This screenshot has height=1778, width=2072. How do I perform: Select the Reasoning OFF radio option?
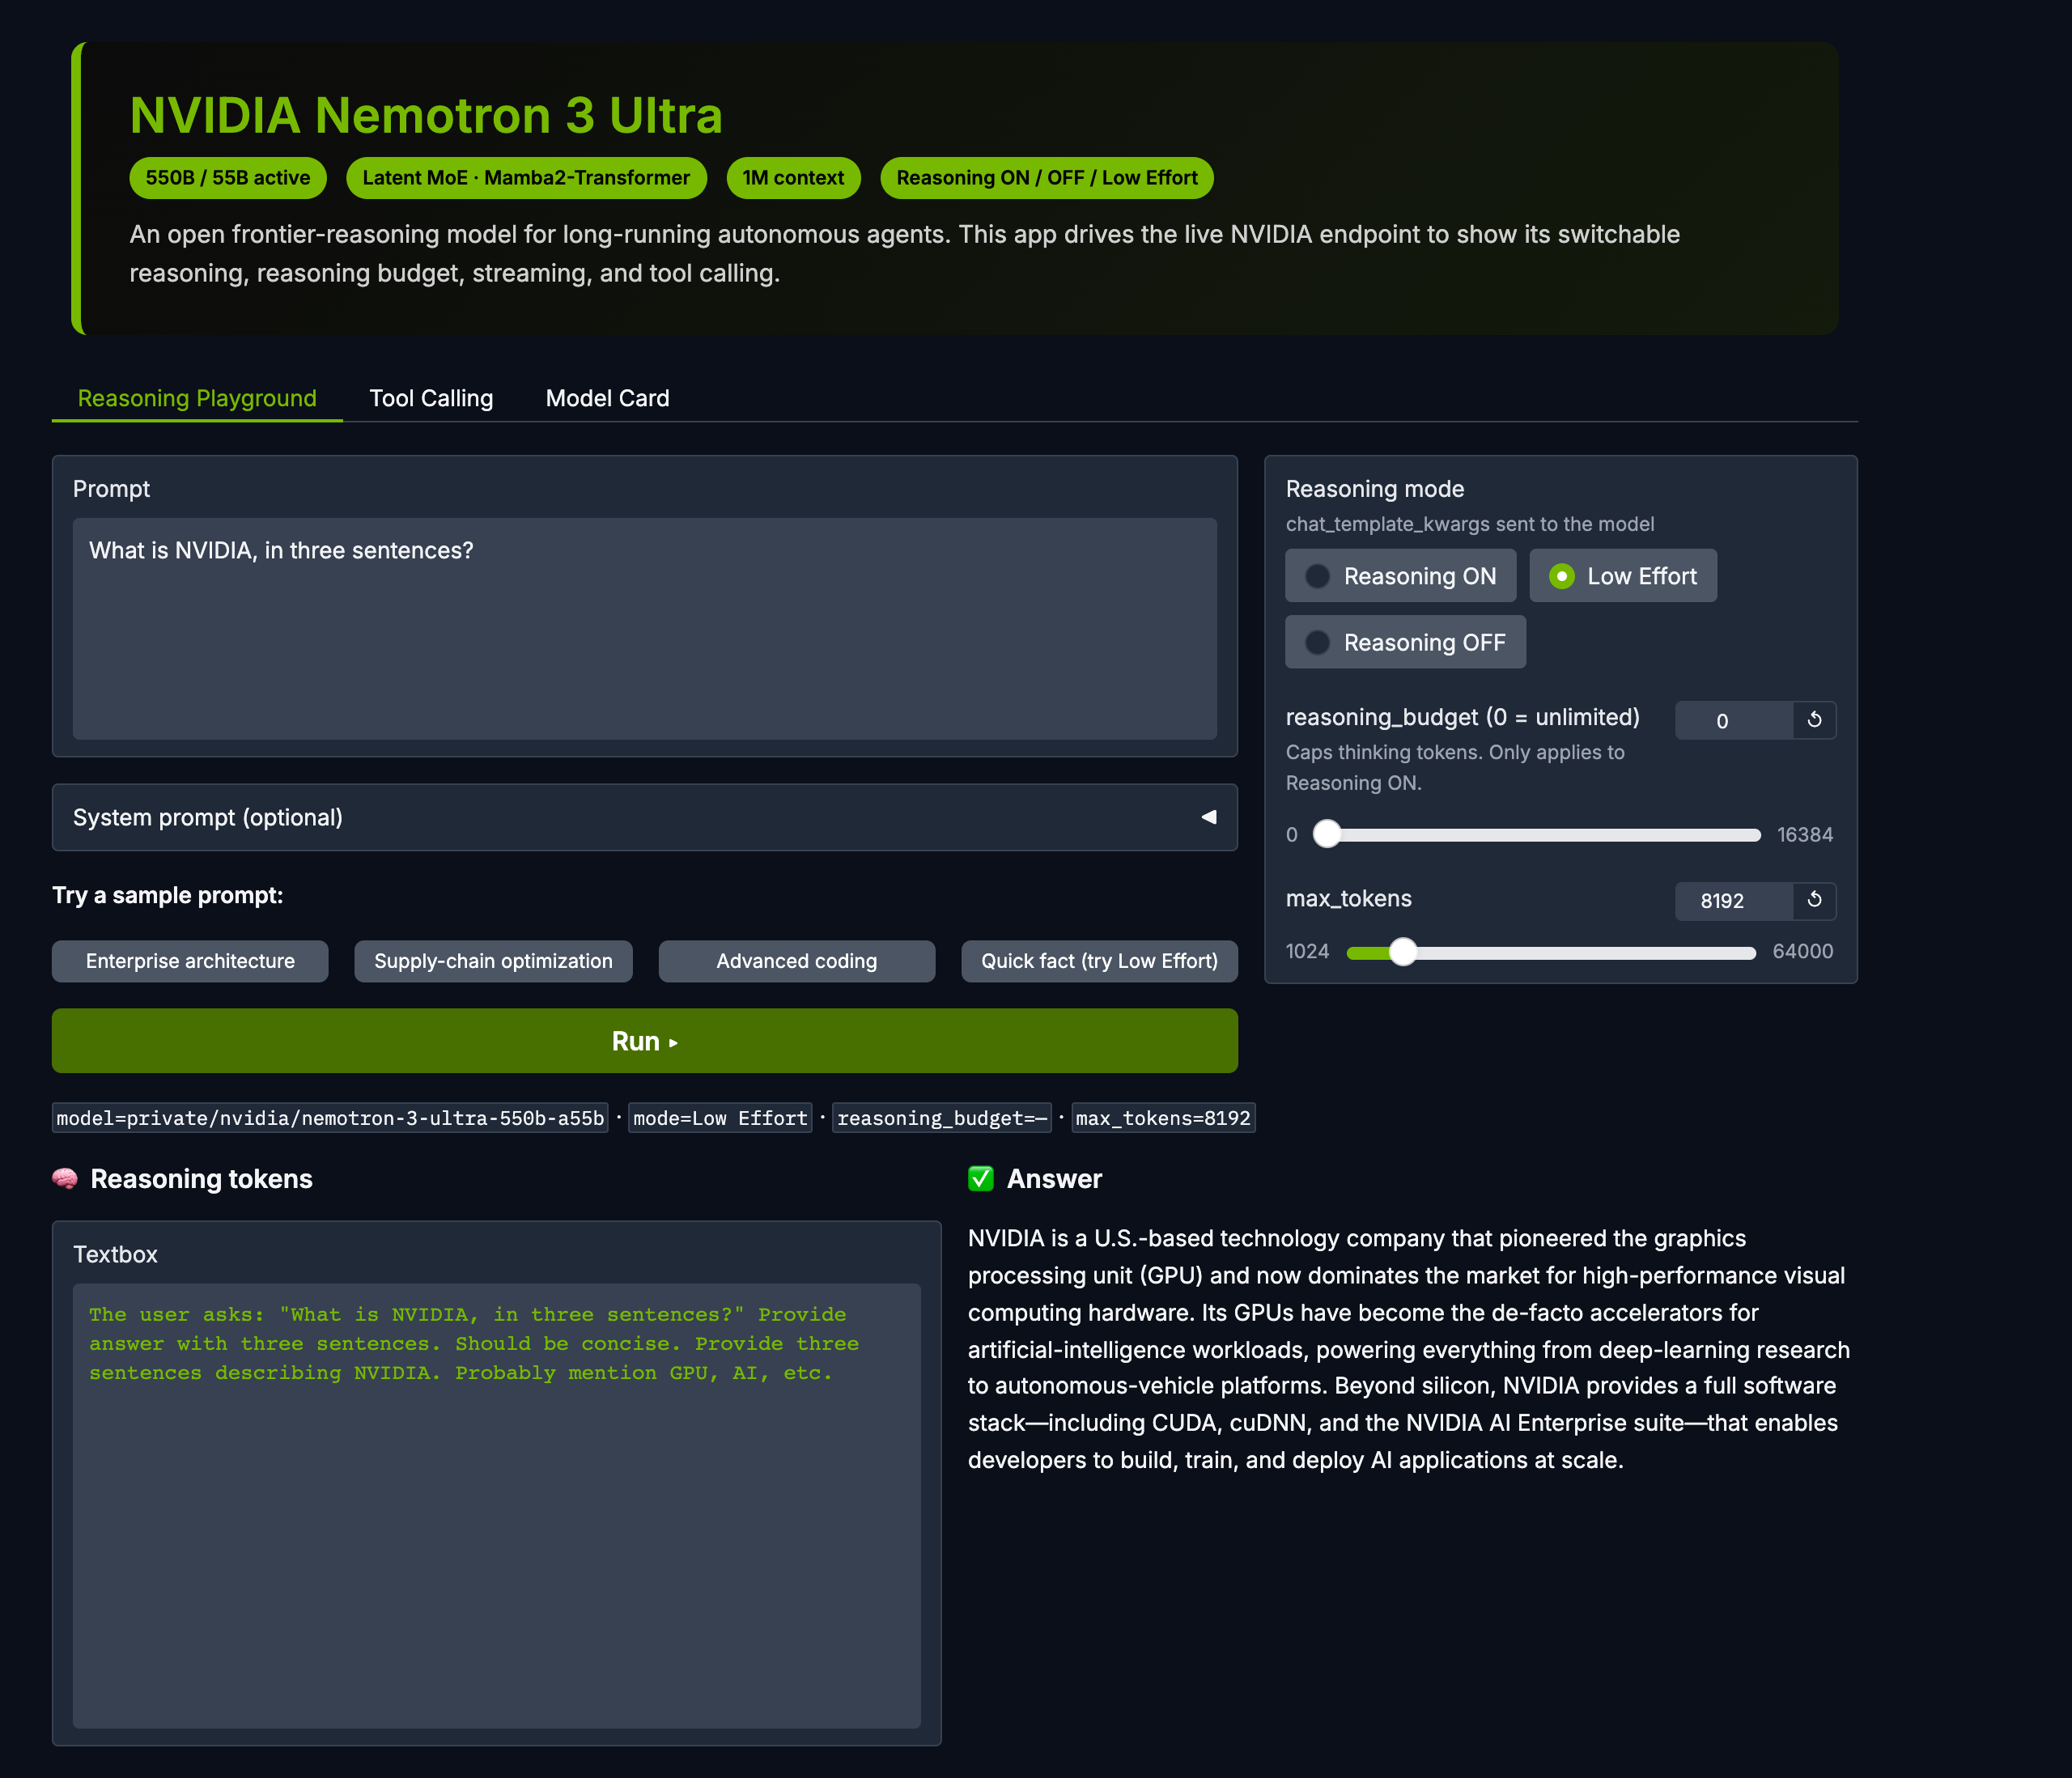tap(1405, 642)
